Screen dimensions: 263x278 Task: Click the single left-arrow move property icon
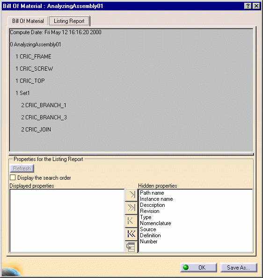pos(131,221)
